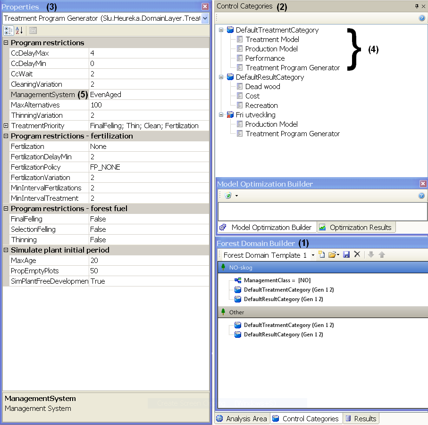Open Model Optimization Builder help

tap(421, 196)
